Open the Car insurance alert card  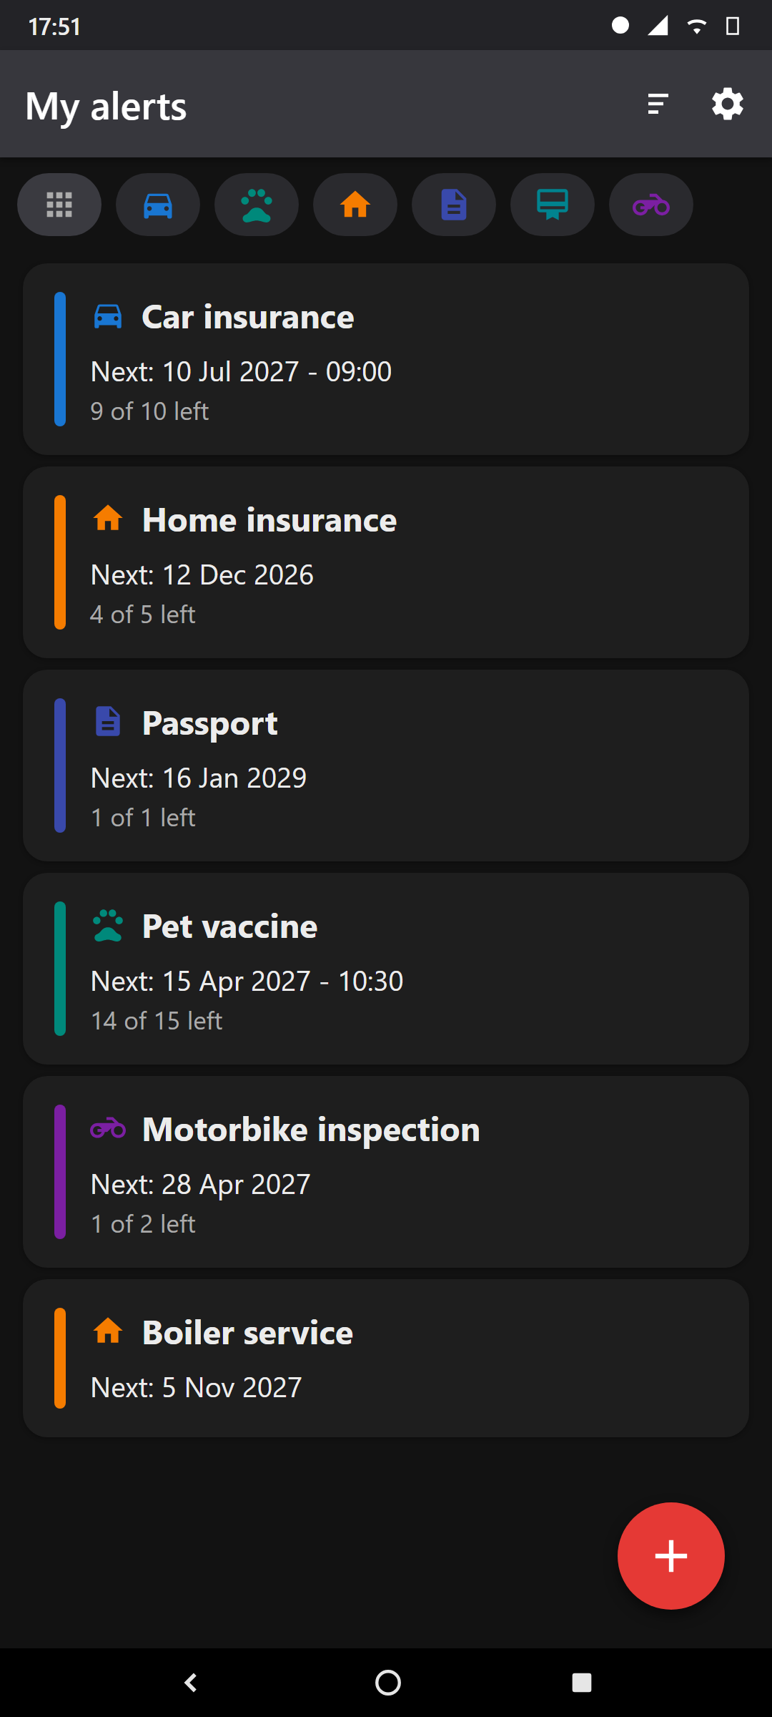386,359
